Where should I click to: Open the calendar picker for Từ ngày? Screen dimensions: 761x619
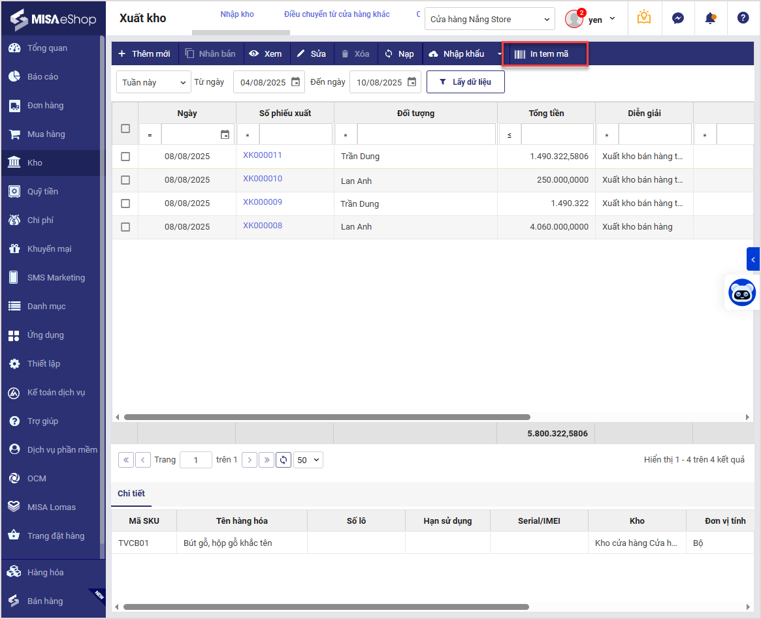[296, 82]
